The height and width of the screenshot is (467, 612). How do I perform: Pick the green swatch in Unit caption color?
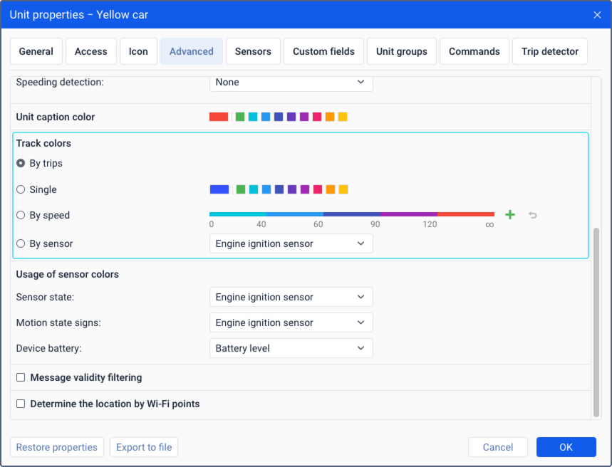point(240,117)
